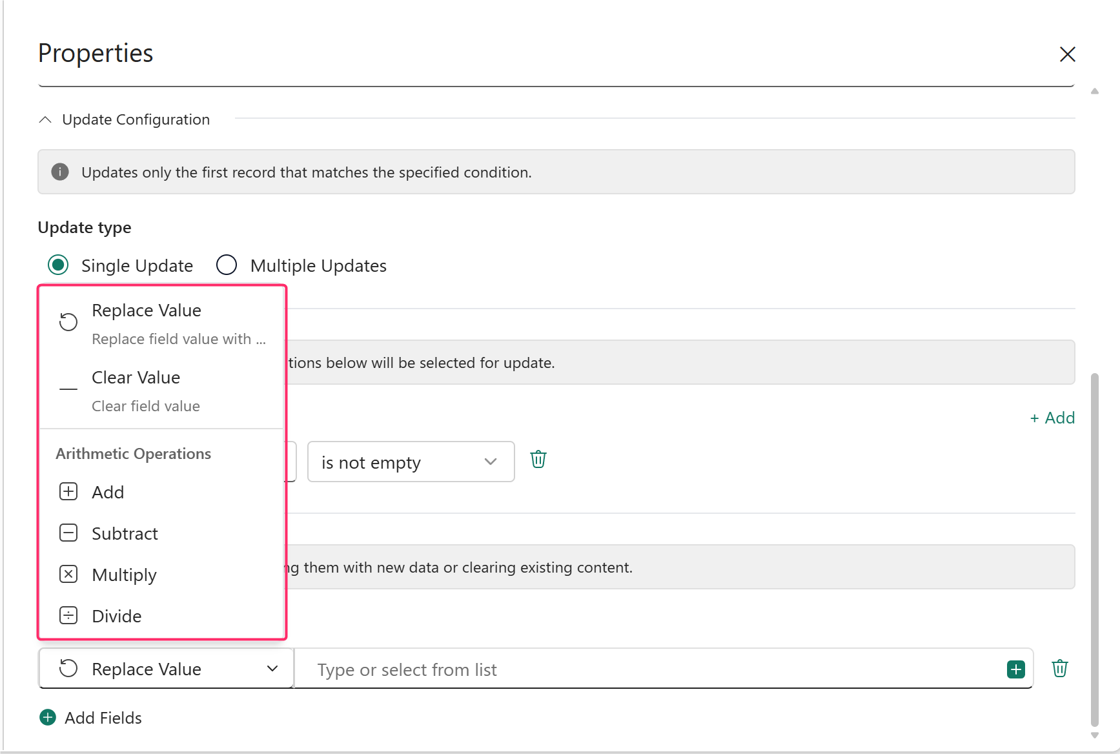Click the dash icon beside Clear Value
This screenshot has height=754, width=1120.
pos(68,389)
